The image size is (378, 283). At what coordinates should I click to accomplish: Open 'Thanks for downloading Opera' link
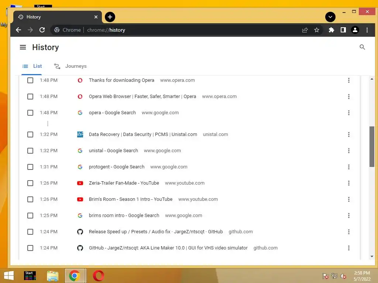[x=121, y=80]
